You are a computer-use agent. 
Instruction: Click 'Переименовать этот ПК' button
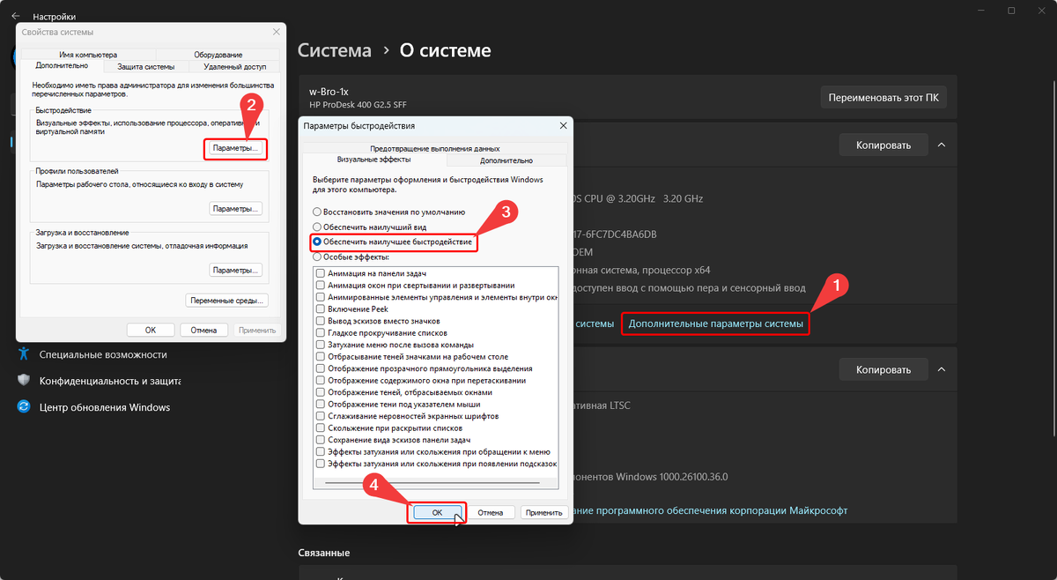[x=883, y=97]
